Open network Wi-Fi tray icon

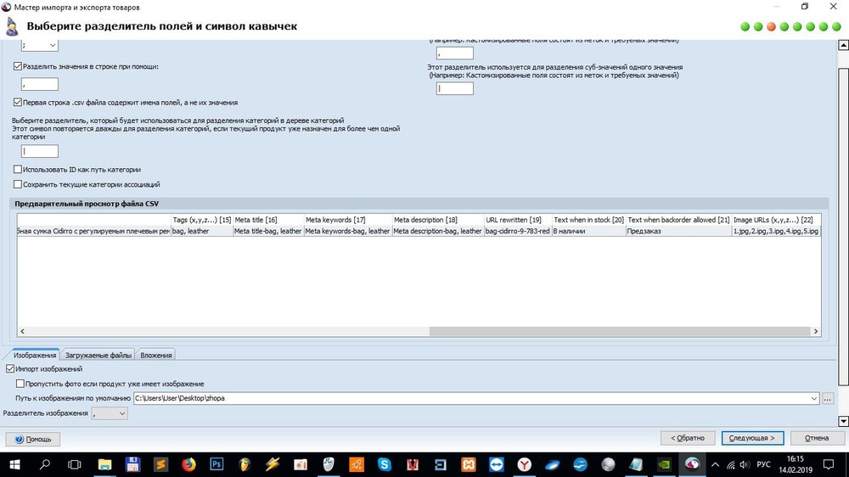coord(731,464)
